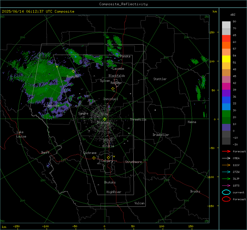Click the Vulcan town label

139,203
